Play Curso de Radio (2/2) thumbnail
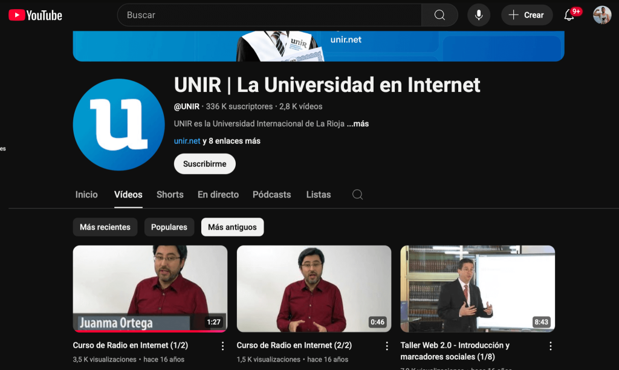Viewport: 619px width, 370px height. 314,288
